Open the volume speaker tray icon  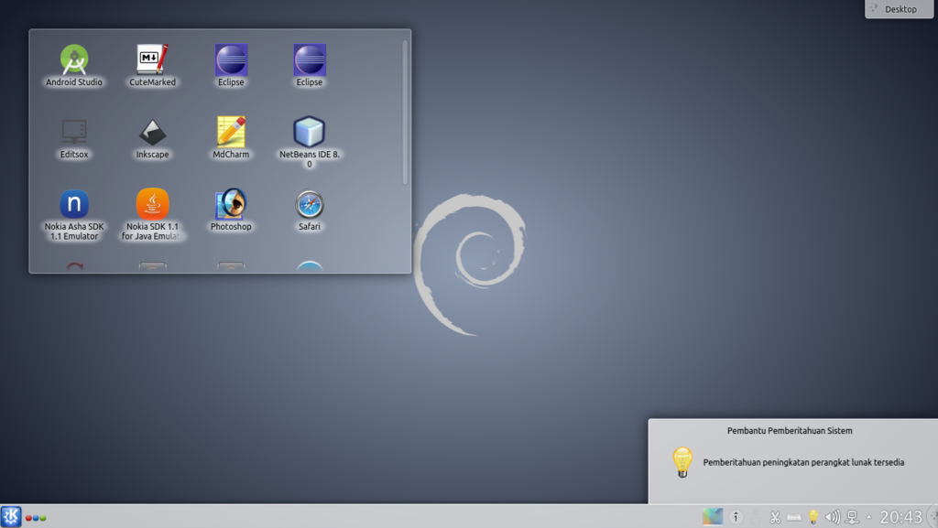[832, 517]
